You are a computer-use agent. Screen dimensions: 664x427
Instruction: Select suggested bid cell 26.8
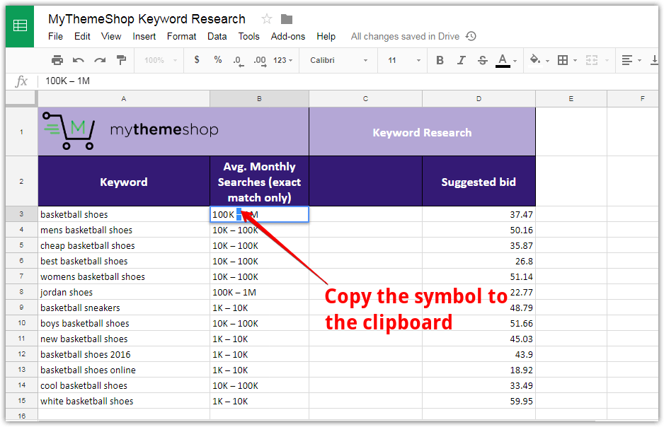click(x=479, y=262)
